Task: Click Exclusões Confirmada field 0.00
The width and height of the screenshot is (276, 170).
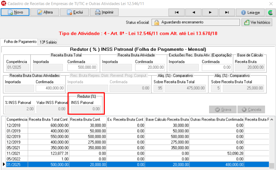Action: click(217, 67)
